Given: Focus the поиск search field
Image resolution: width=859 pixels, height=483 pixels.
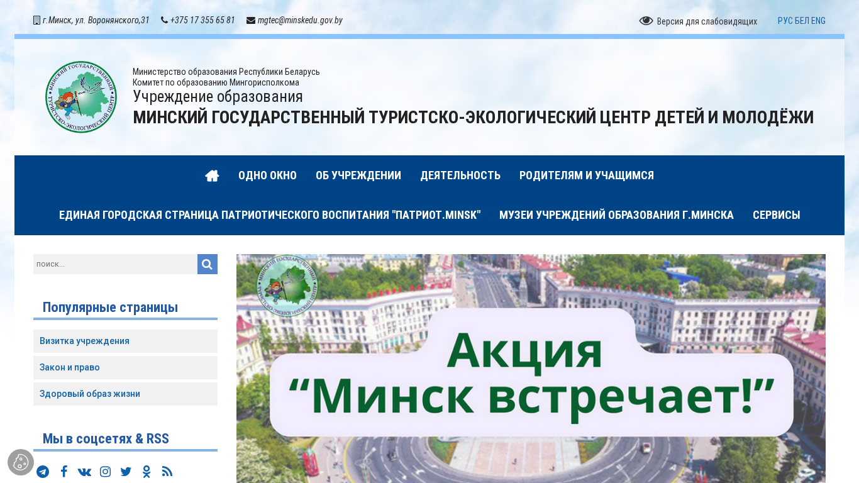Looking at the screenshot, I should tap(115, 264).
